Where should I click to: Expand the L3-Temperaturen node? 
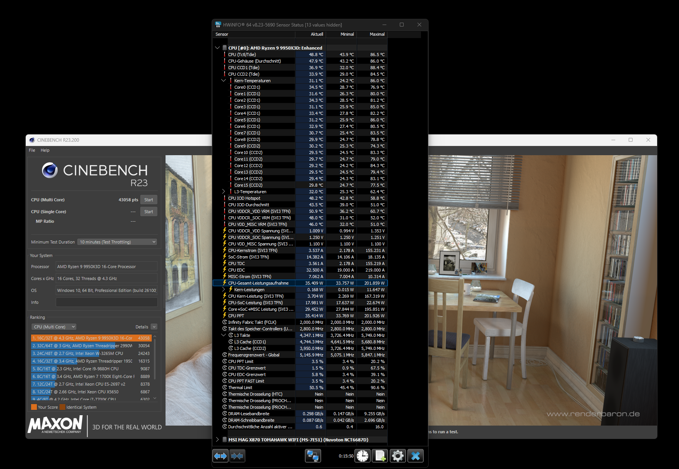point(224,192)
